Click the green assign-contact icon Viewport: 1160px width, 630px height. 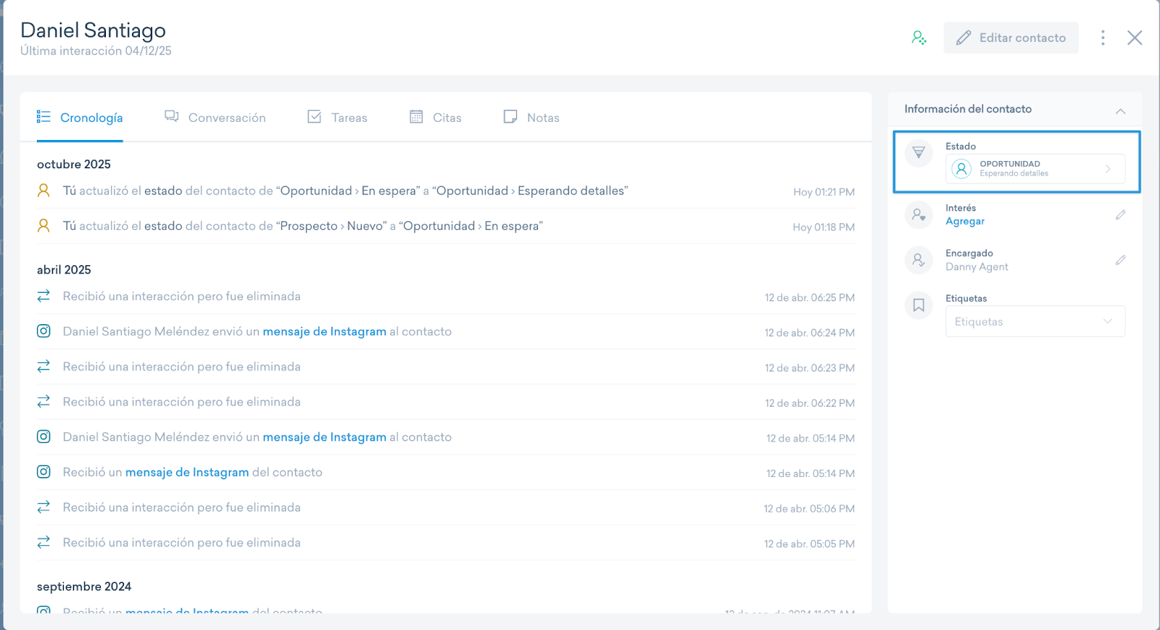click(919, 38)
